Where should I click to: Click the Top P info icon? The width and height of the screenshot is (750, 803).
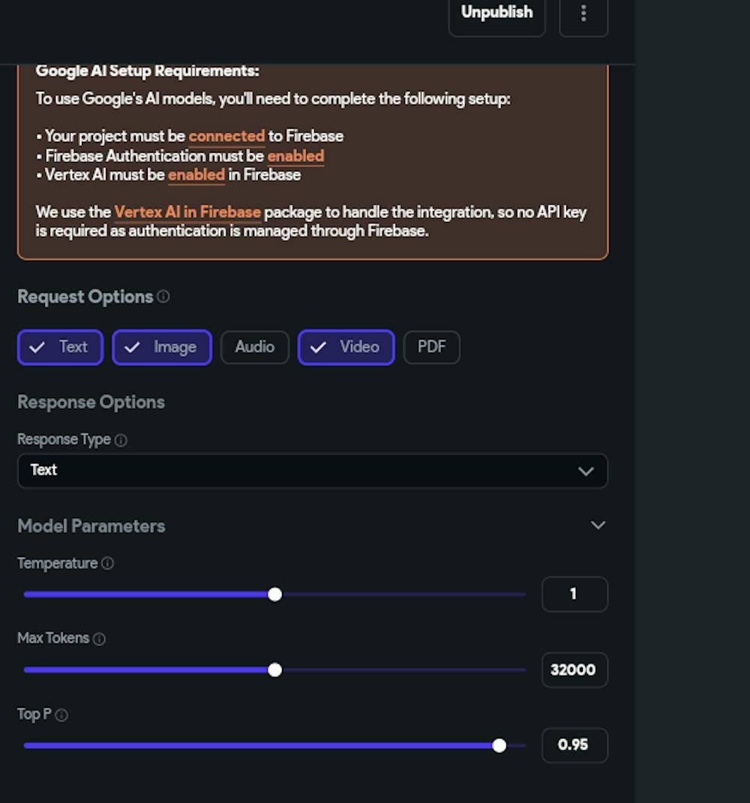[x=61, y=715]
